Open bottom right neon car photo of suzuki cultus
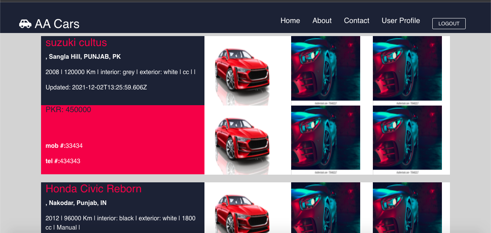 click(407, 140)
